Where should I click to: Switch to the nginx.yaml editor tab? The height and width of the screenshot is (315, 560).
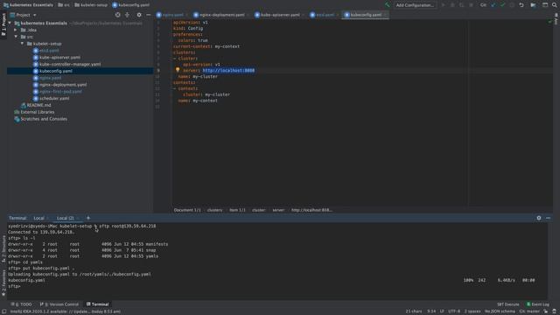click(x=172, y=15)
